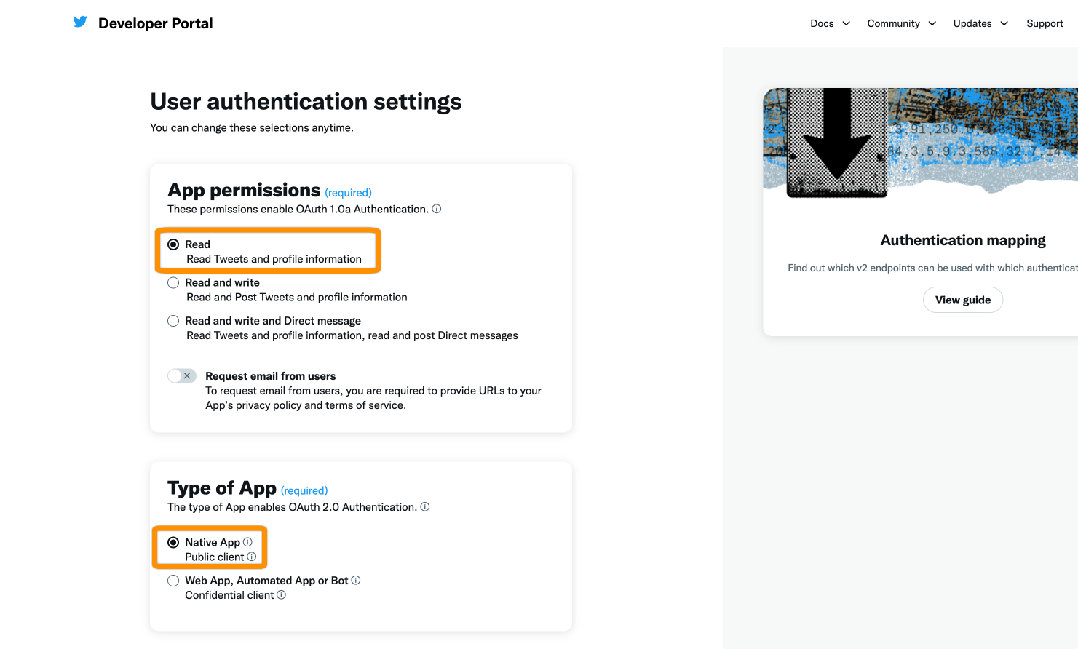
Task: Choose Read and write and Direct message
Action: pyautogui.click(x=173, y=321)
